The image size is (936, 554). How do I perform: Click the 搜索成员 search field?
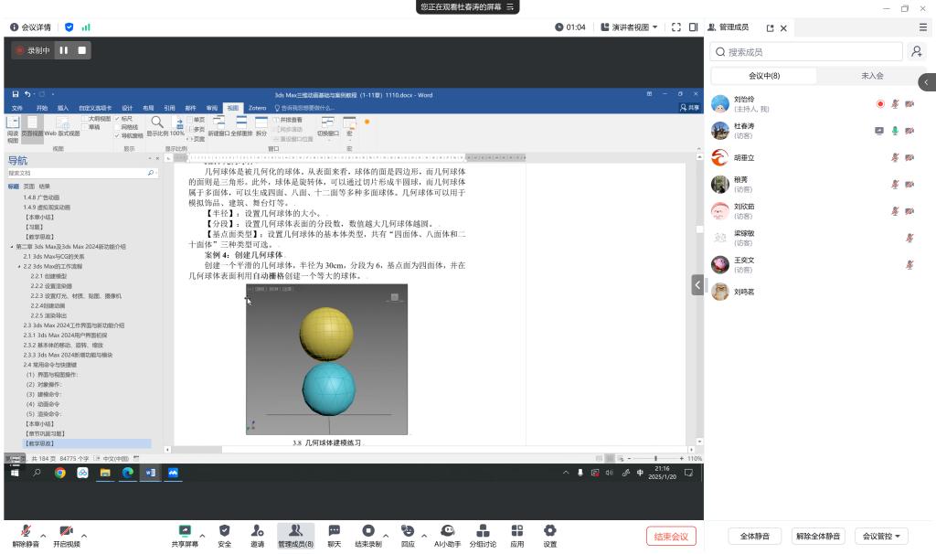click(x=807, y=52)
